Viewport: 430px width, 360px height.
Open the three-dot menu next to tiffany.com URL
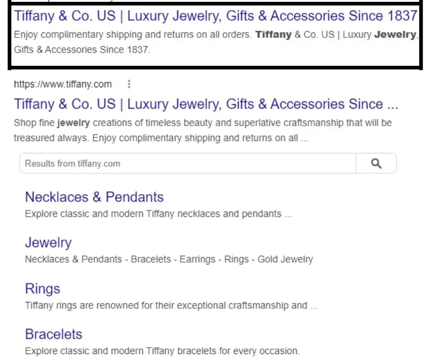[129, 84]
